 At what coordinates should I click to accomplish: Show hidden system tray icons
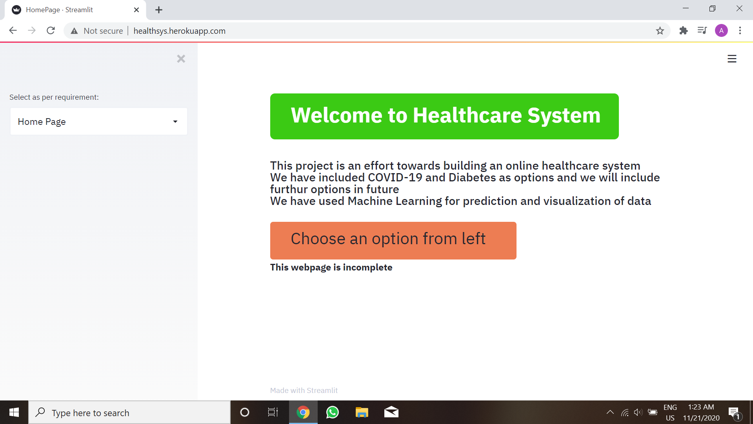(610, 412)
